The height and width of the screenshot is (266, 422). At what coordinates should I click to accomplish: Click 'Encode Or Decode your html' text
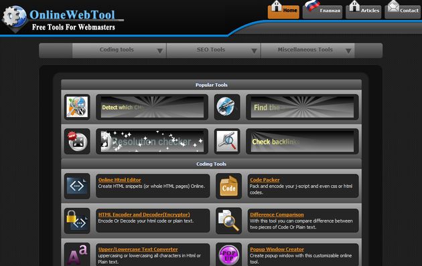(x=146, y=221)
